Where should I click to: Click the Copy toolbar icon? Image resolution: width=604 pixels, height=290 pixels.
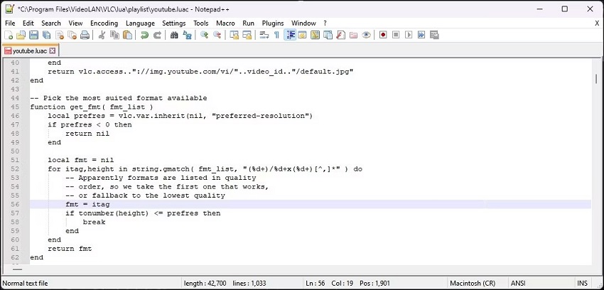[x=114, y=35]
